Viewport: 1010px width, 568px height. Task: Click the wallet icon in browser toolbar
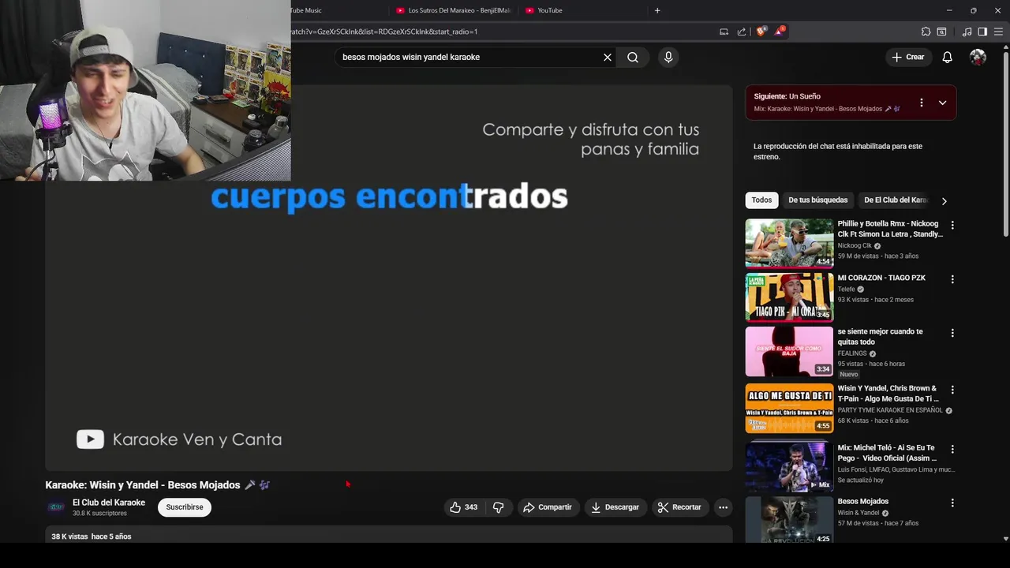(x=941, y=32)
